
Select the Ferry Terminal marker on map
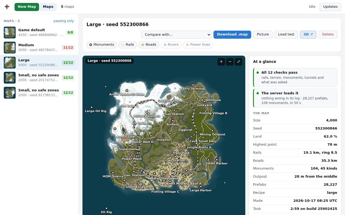point(193,85)
